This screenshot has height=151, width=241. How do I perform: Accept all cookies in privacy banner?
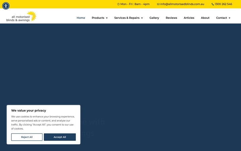60,137
